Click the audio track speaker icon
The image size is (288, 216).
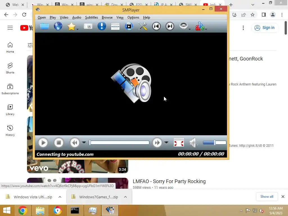click(183, 26)
